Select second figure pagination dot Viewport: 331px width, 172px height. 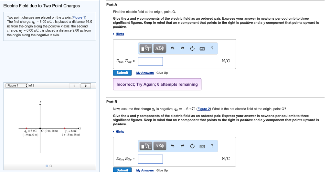coord(51,166)
